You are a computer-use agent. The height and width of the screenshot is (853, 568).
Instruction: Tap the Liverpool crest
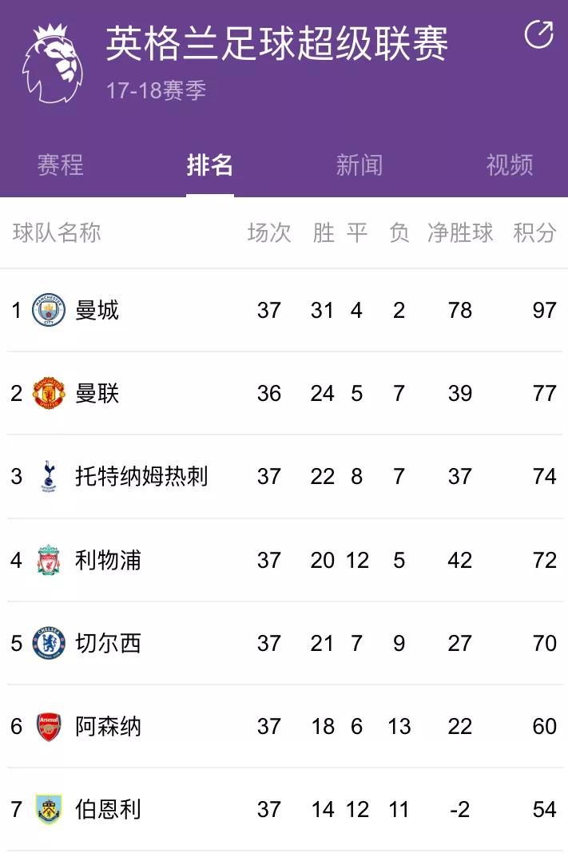(48, 560)
